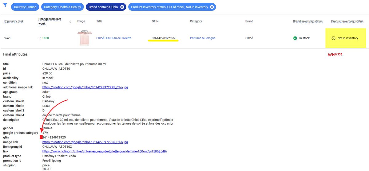This screenshot has width=369, height=171.
Task: Select product type Parfémy > toaletní voda
Action: tap(59, 156)
